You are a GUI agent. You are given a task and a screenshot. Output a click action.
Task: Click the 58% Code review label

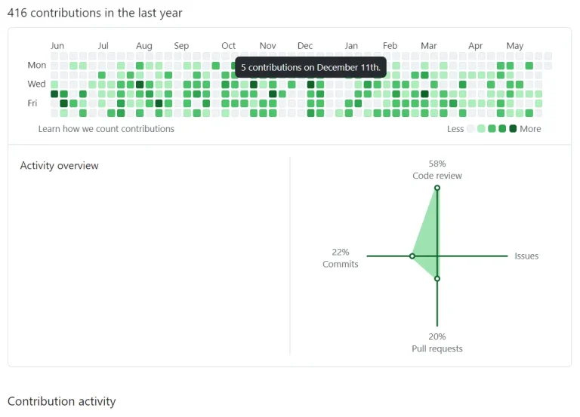pyautogui.click(x=437, y=170)
